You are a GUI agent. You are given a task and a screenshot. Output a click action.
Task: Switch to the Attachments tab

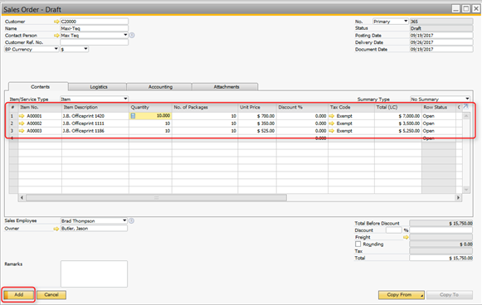[226, 87]
